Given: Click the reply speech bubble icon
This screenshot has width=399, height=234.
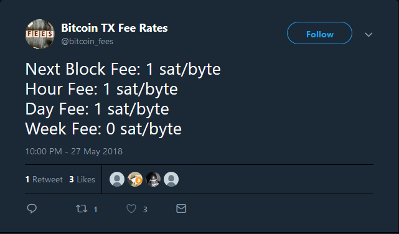Looking at the screenshot, I should 32,208.
